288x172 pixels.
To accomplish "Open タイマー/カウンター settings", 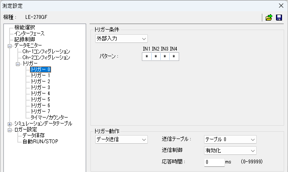I will [49, 118].
